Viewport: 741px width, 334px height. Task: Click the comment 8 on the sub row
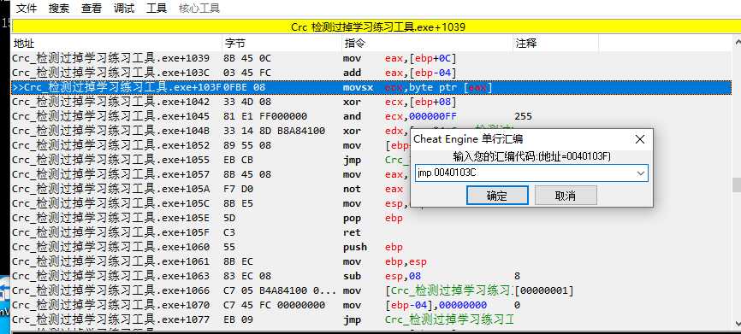(x=518, y=276)
